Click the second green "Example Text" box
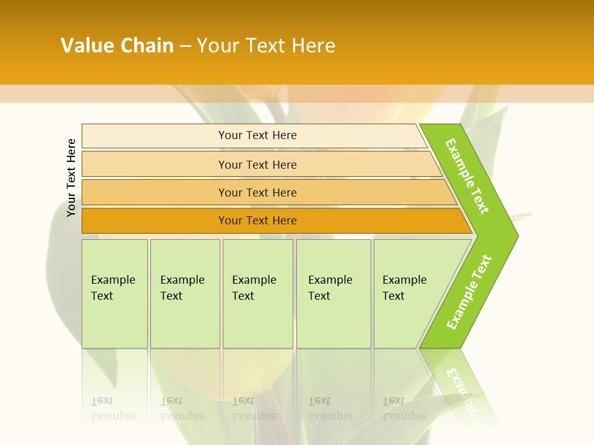Image resolution: width=594 pixels, height=445 pixels. point(184,293)
